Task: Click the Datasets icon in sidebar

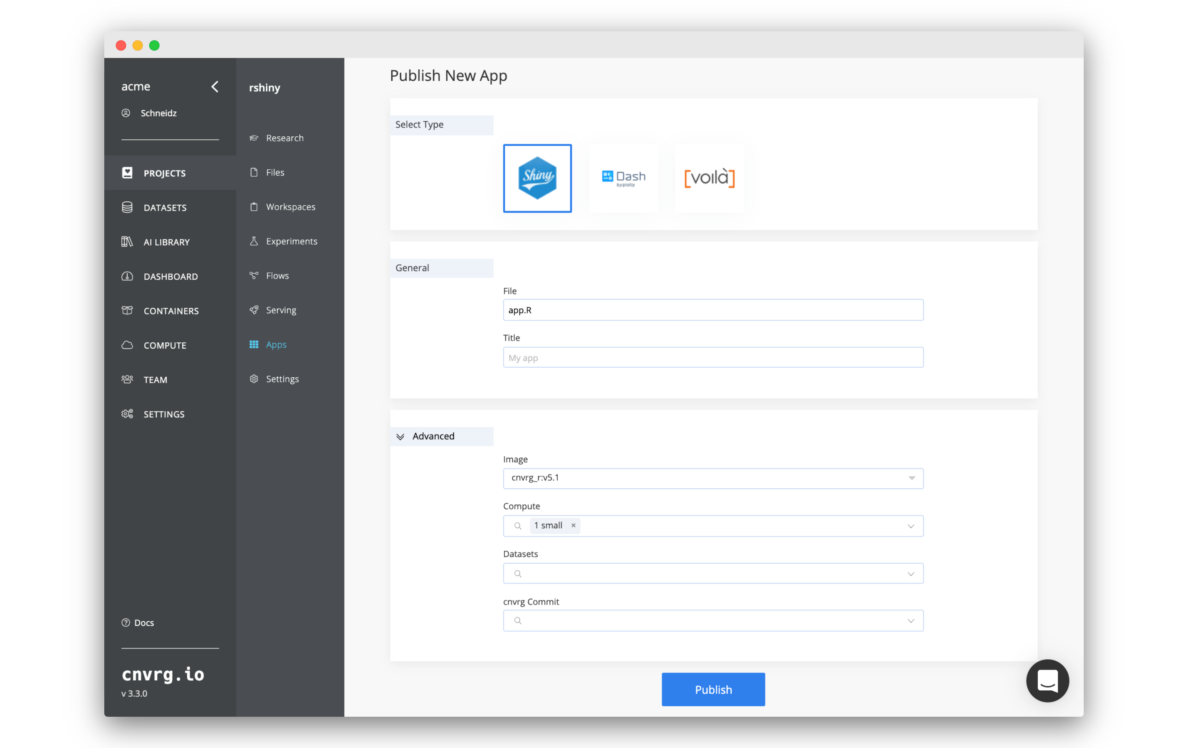Action: coord(128,207)
